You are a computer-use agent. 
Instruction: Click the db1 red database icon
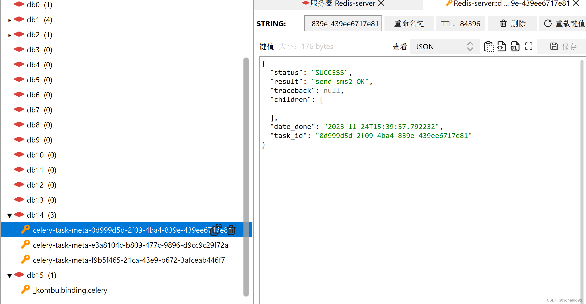(x=19, y=19)
